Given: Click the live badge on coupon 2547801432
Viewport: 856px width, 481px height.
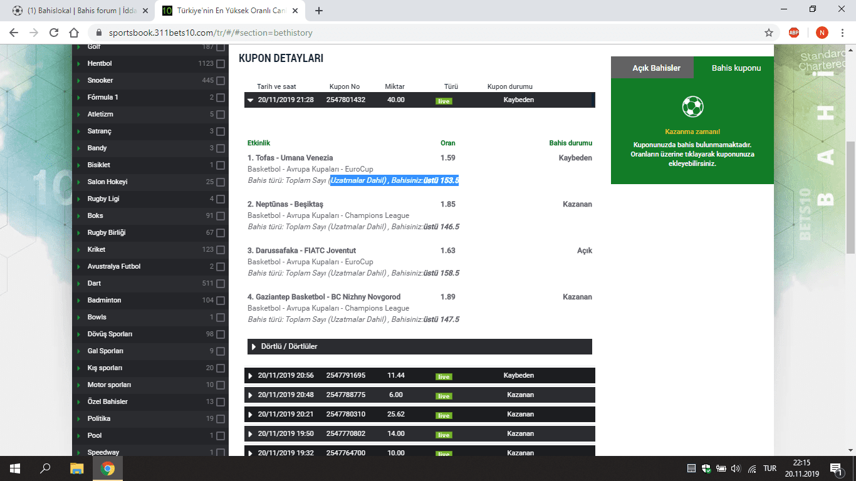Looking at the screenshot, I should click(x=444, y=101).
